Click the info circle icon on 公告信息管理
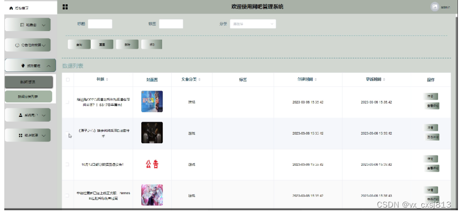Viewport: 459px width, 214px height. click(x=17, y=45)
